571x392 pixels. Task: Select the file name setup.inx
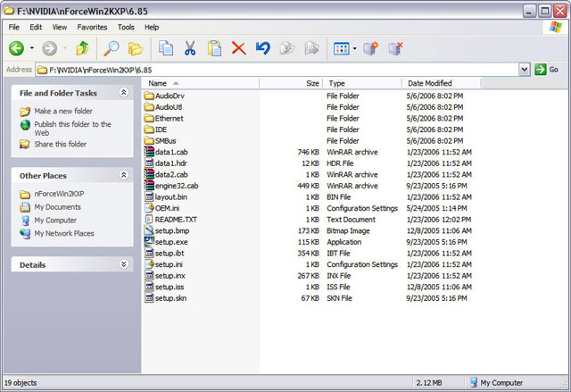click(x=170, y=275)
